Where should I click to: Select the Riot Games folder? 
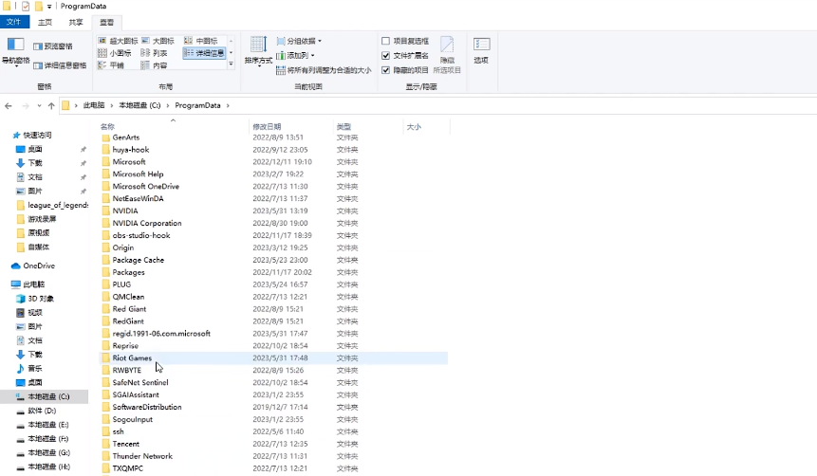[x=273, y=357]
